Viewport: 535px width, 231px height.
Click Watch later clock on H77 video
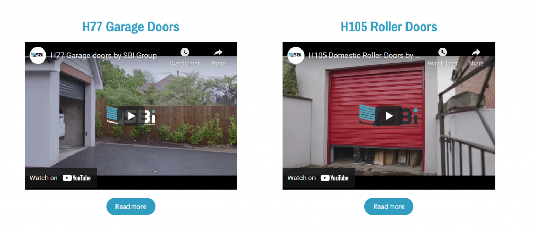(x=184, y=52)
